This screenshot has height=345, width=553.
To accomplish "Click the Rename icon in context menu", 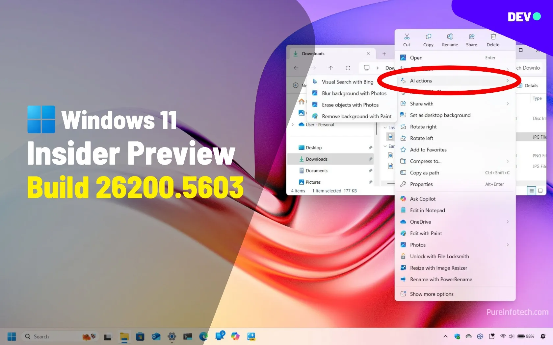I will [x=450, y=36].
